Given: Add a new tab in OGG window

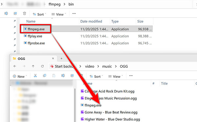Looking at the screenshot, I should [61, 59].
